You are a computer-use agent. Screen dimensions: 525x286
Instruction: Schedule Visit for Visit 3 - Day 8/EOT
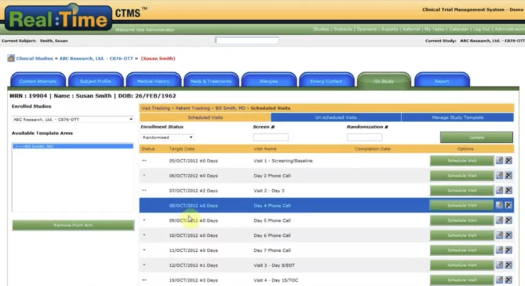(461, 265)
